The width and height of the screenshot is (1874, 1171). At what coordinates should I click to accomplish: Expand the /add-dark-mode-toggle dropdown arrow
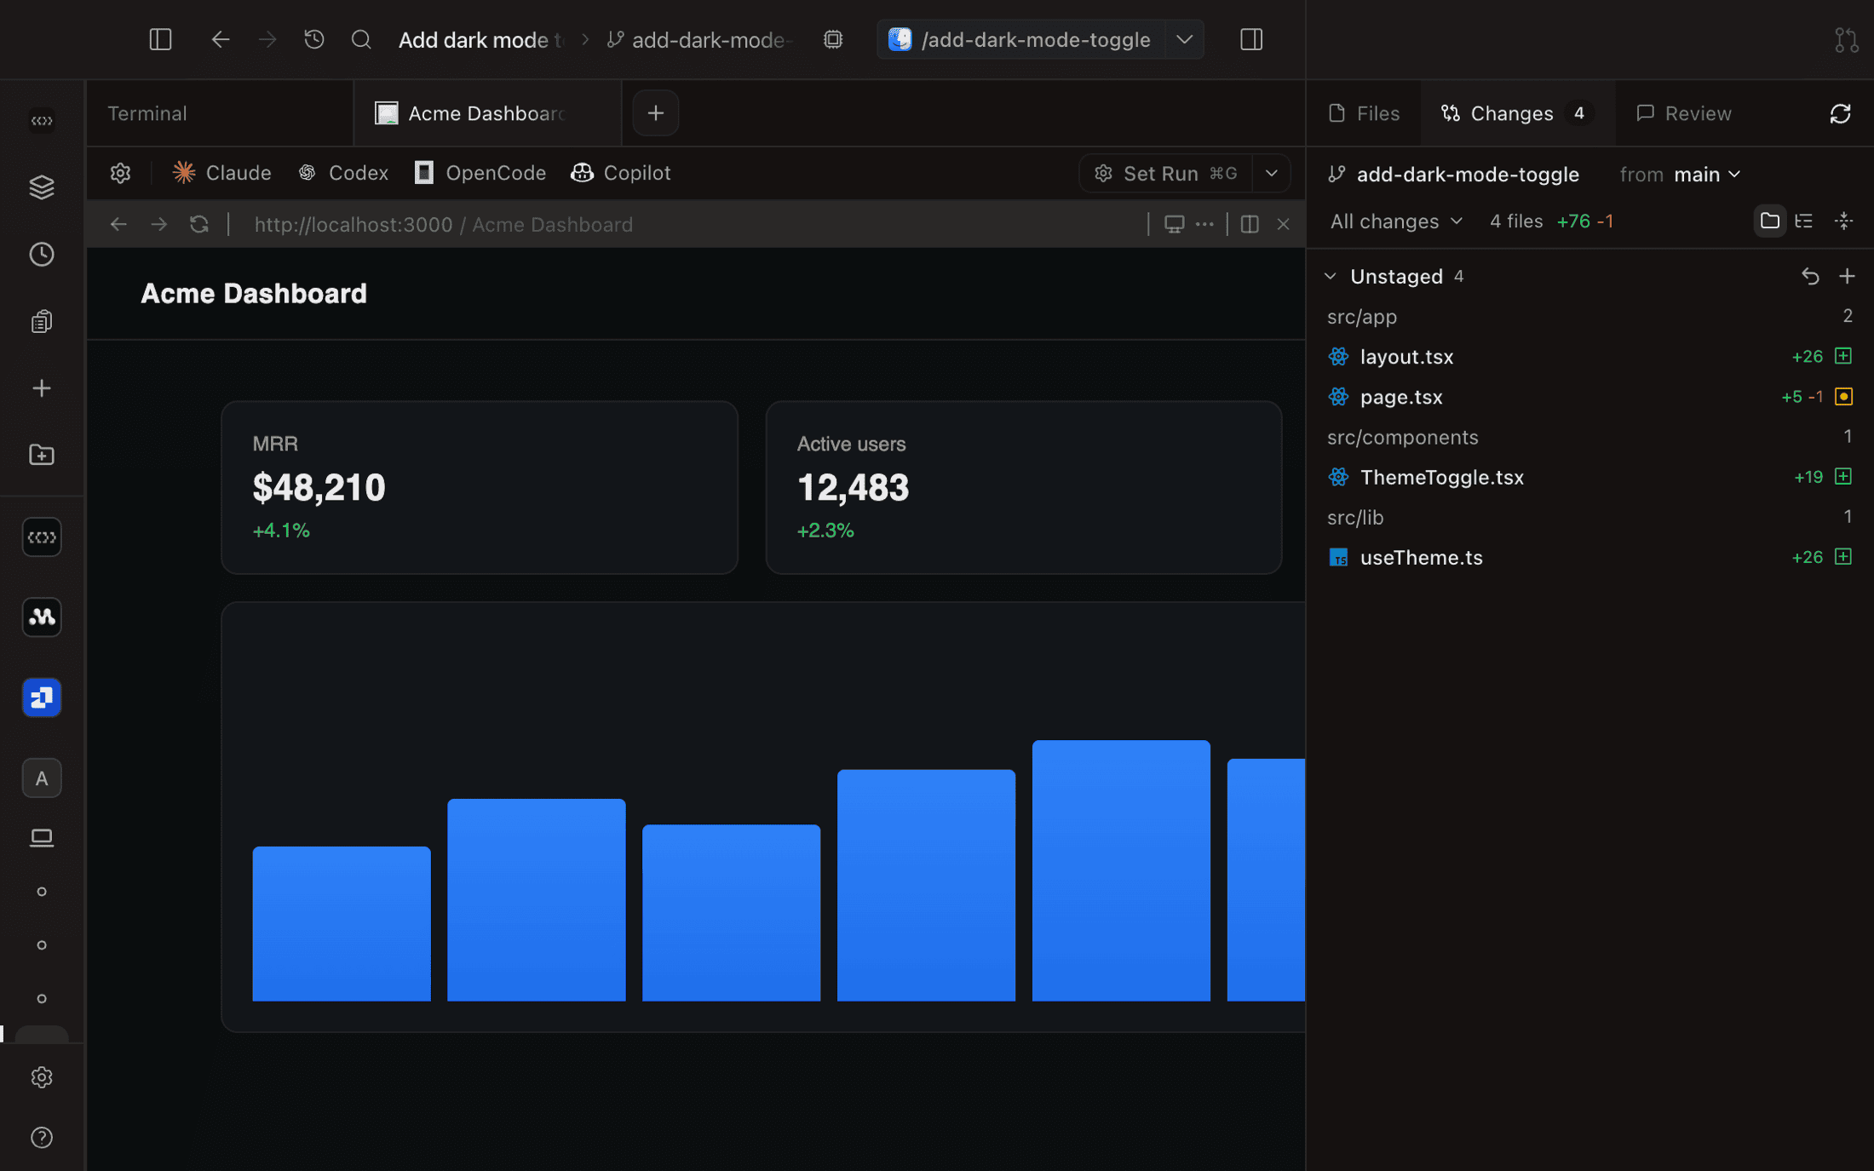(x=1184, y=39)
